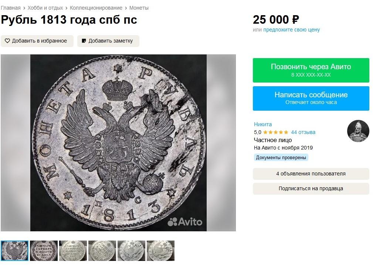Open seller profile via name Никита
376x265 pixels.
(263, 124)
